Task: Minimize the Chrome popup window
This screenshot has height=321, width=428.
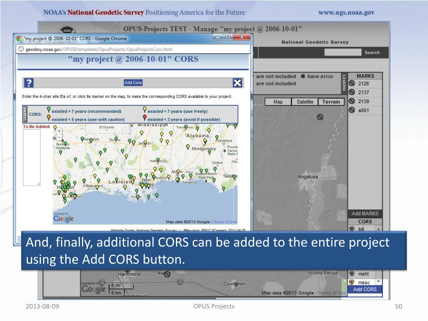Action: click(x=218, y=37)
